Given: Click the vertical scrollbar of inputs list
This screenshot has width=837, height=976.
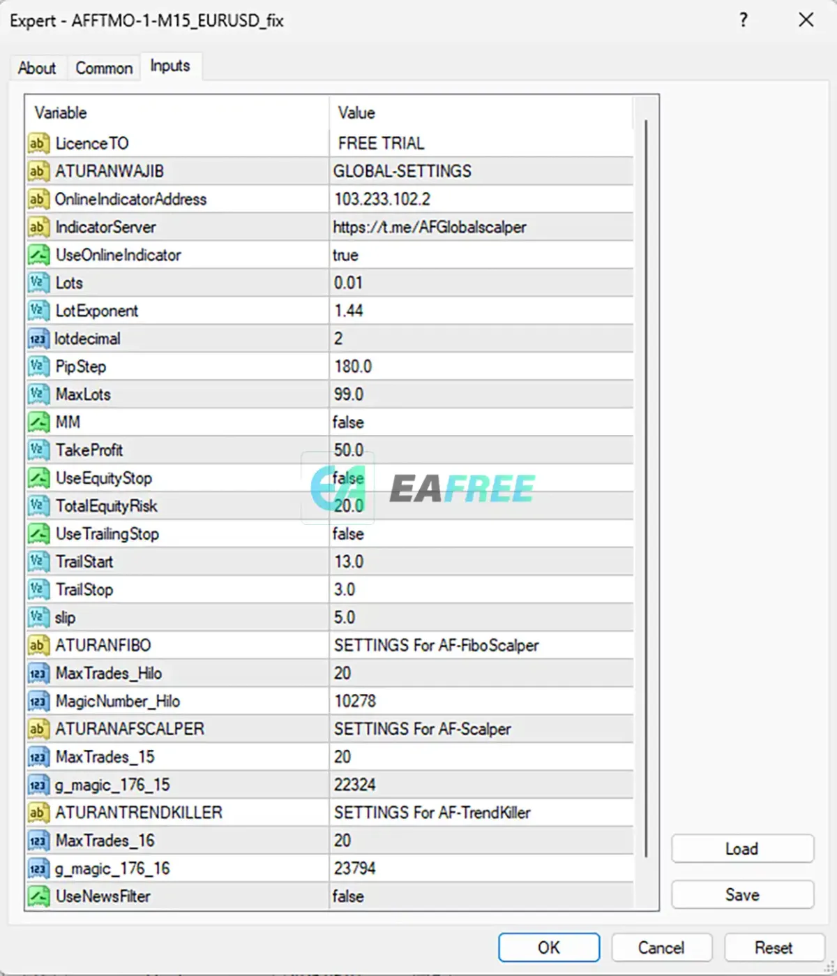Looking at the screenshot, I should click(646, 489).
